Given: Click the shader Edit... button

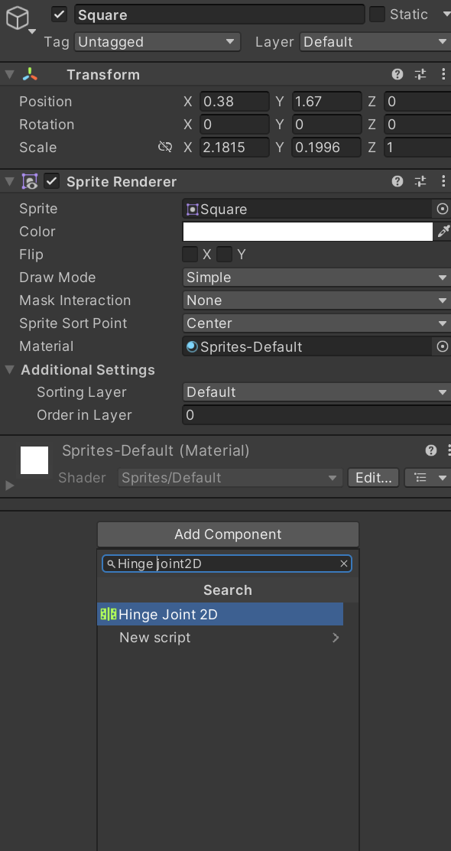Looking at the screenshot, I should point(373,478).
